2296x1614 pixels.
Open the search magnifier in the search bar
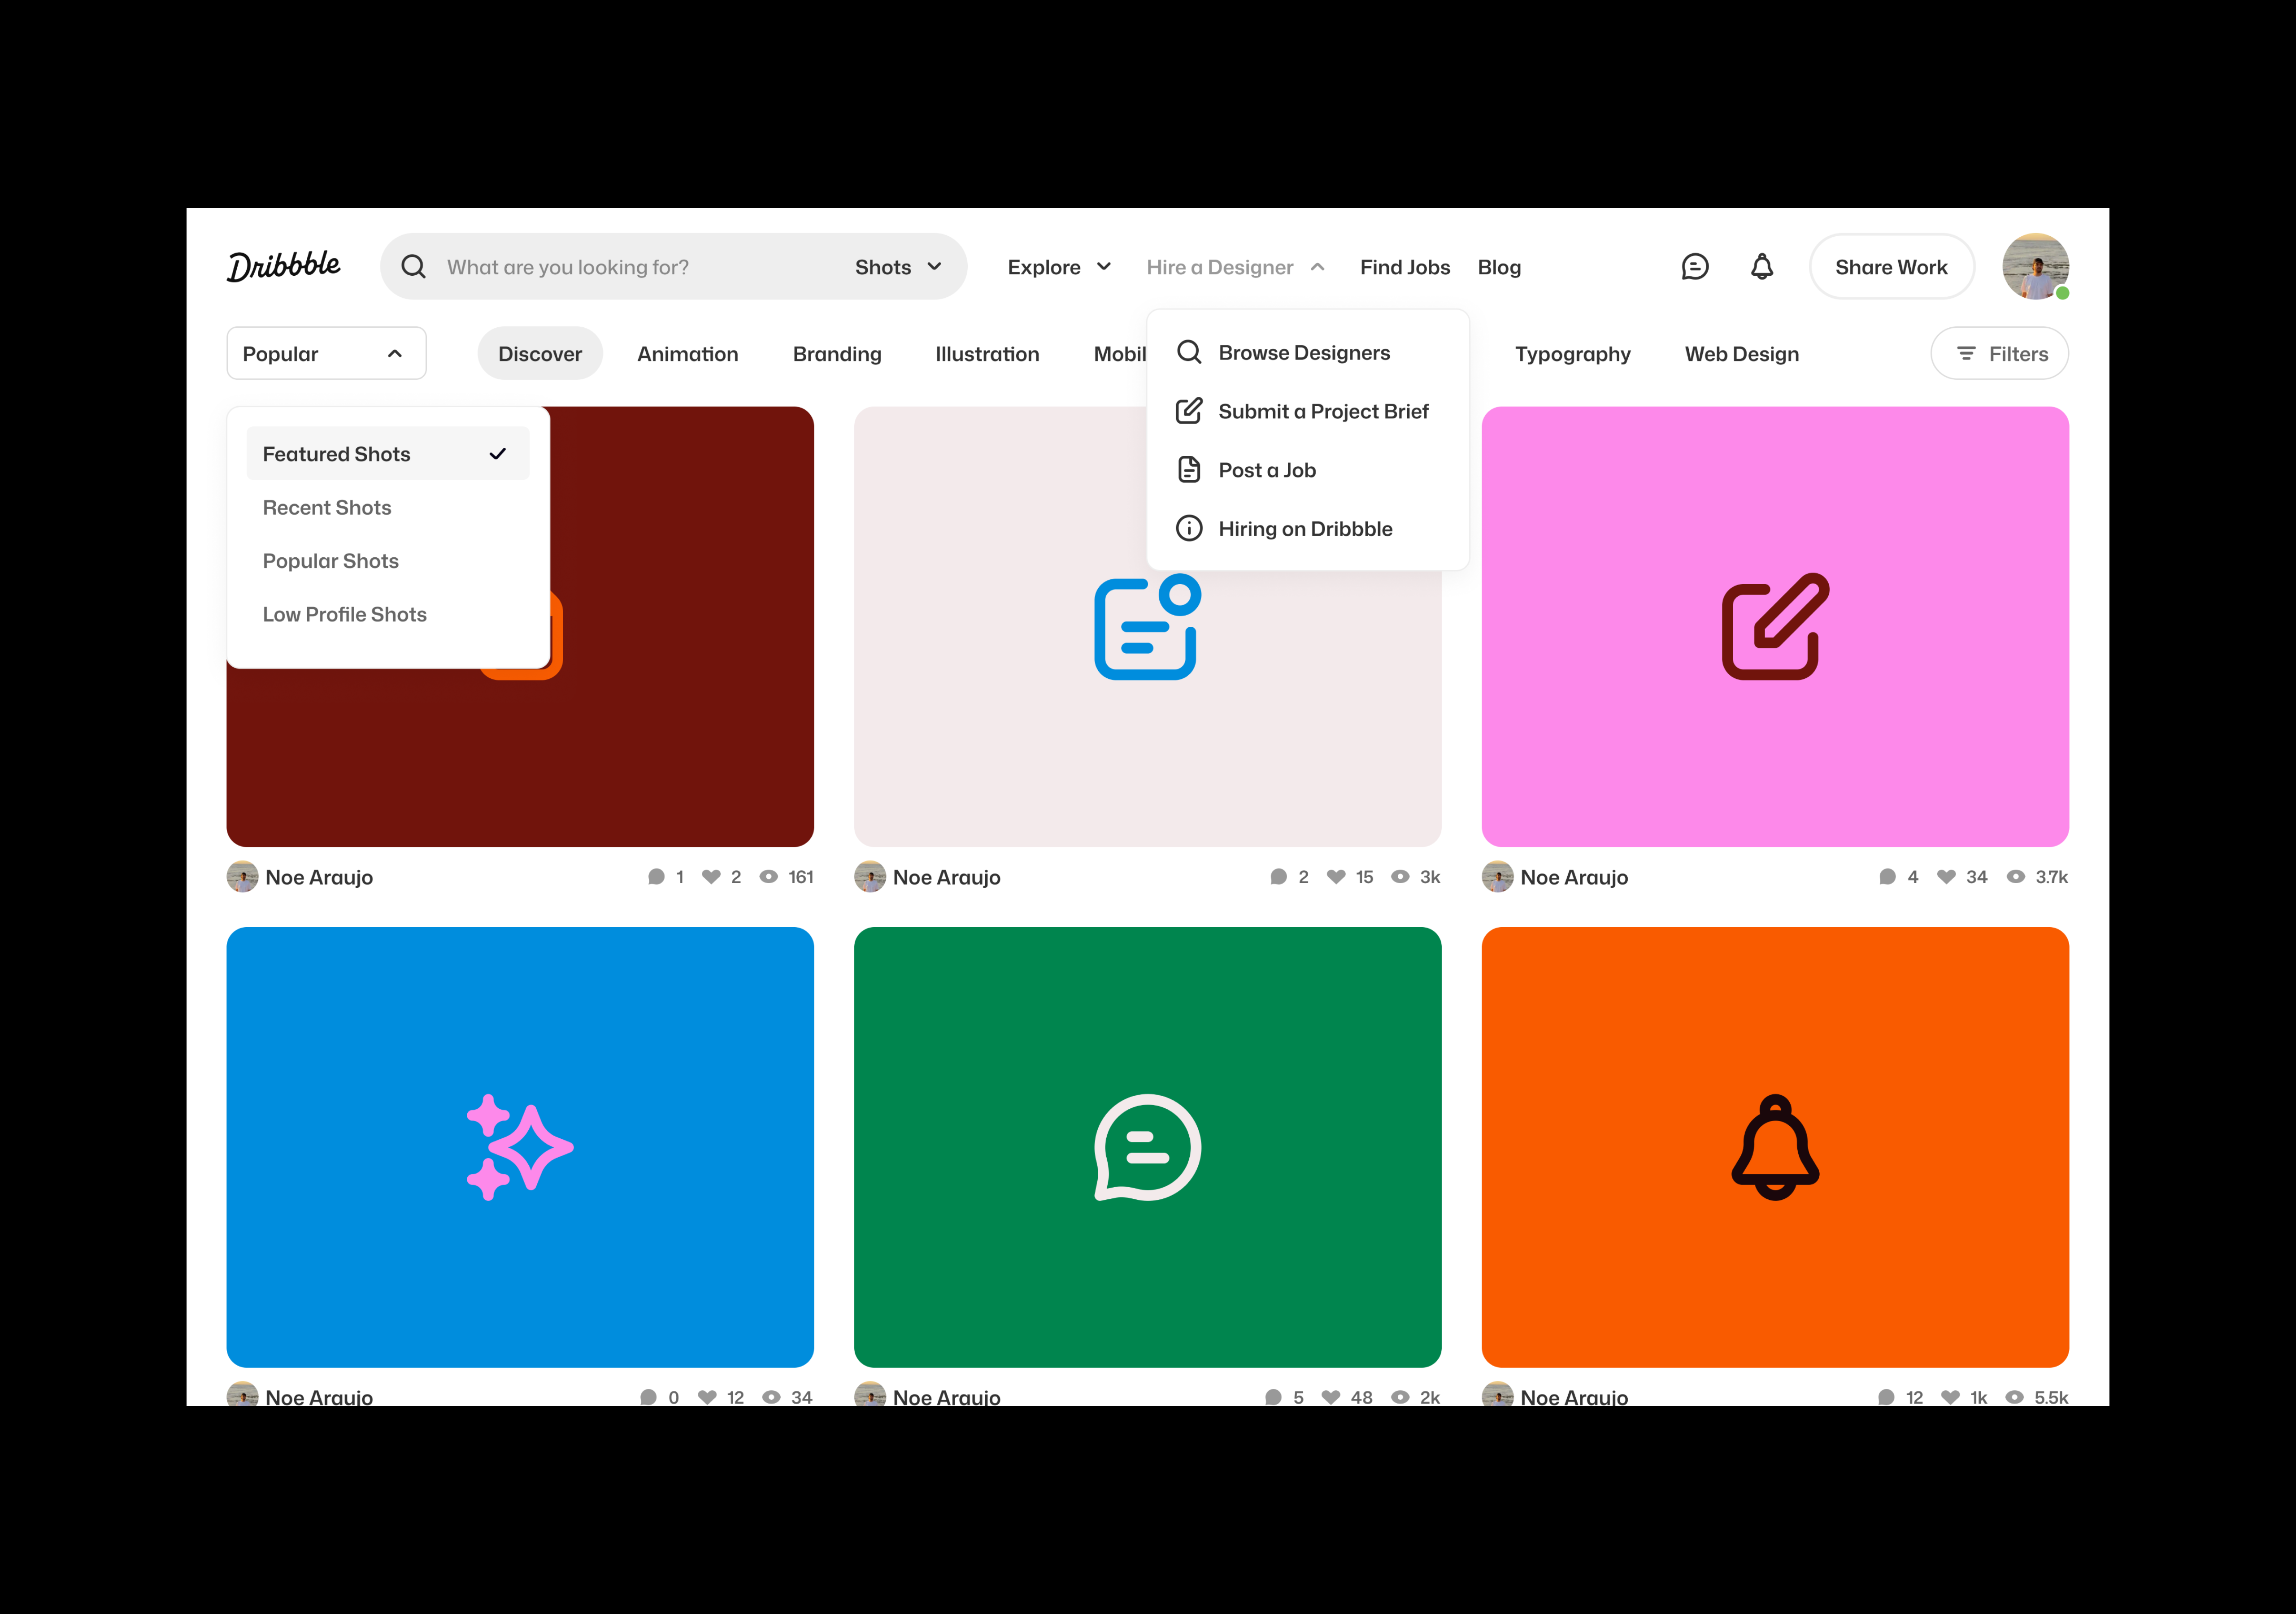(x=413, y=266)
